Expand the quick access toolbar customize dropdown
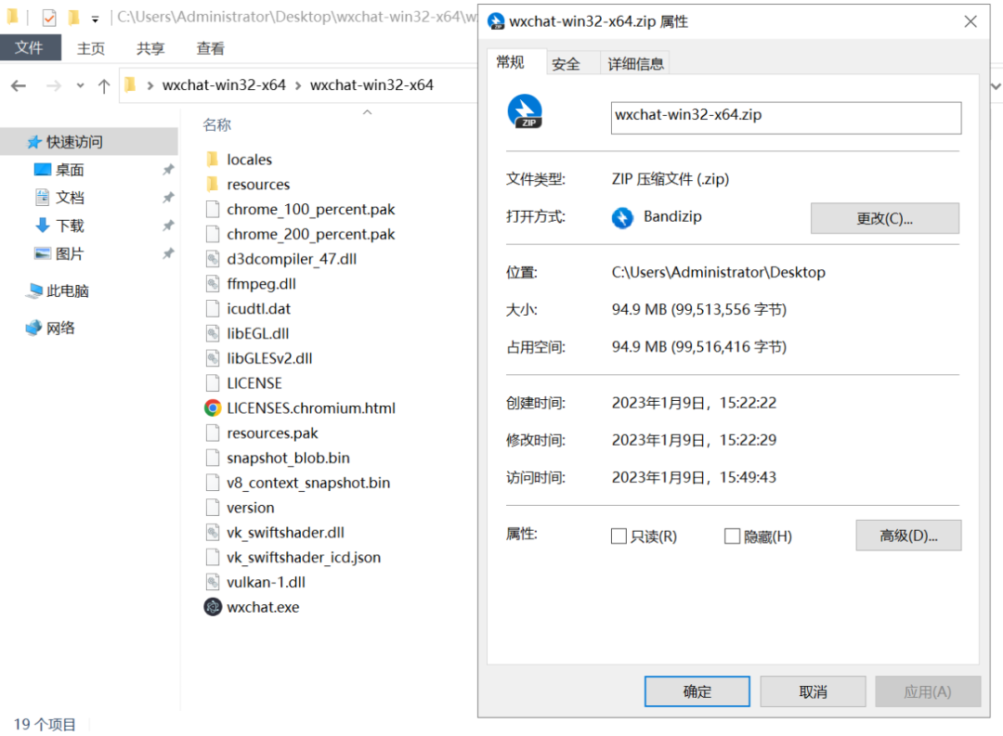 tap(95, 19)
